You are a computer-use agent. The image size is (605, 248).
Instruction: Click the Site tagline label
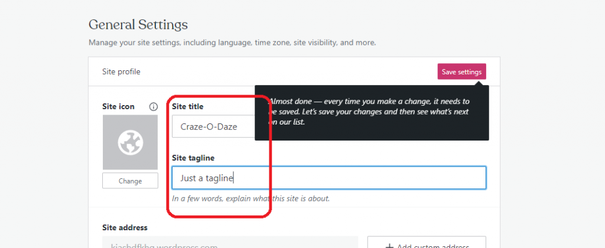click(193, 158)
